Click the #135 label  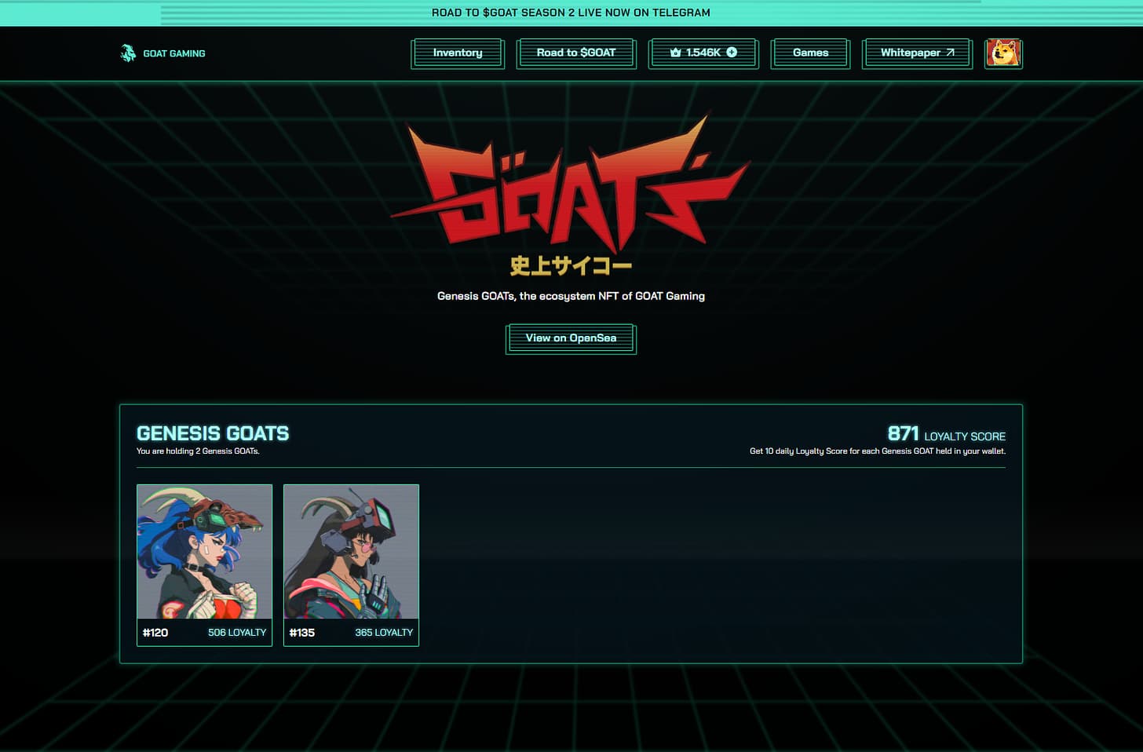point(302,633)
